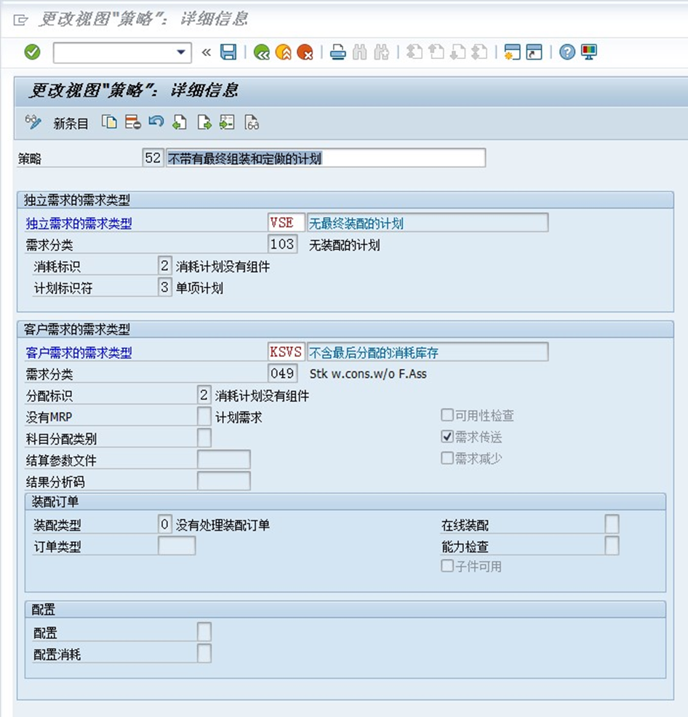The height and width of the screenshot is (717, 688).
Task: Confirm with the green Enter checkmark icon
Action: (x=32, y=52)
